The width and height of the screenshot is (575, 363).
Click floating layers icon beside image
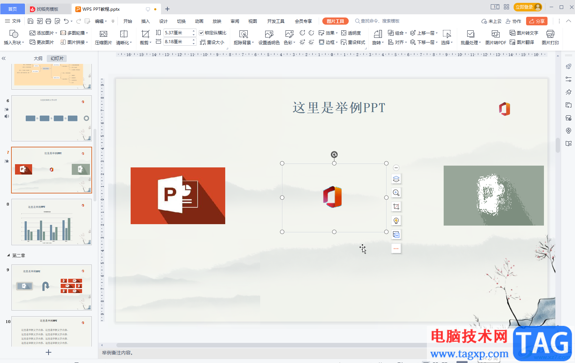point(396,179)
